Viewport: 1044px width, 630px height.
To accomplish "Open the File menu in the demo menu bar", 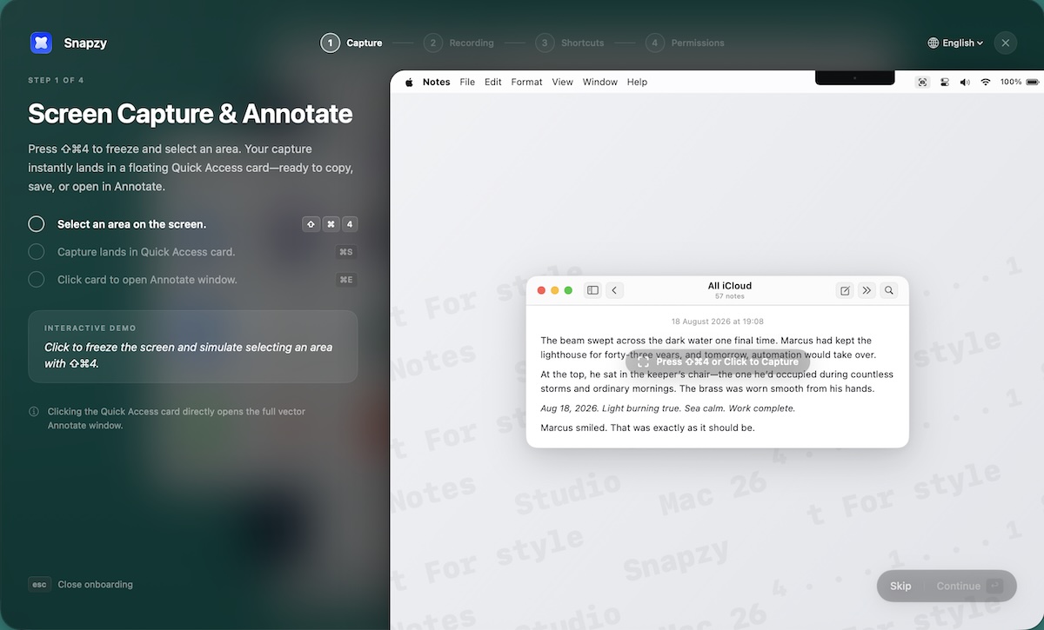I will tap(467, 82).
